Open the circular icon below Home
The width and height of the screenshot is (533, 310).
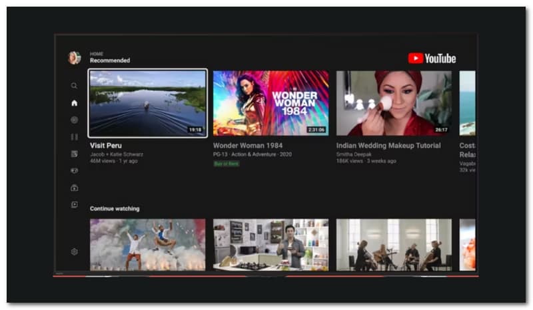(x=74, y=120)
